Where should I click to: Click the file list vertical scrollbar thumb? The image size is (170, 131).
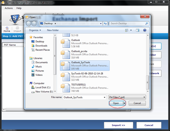pos(148,82)
